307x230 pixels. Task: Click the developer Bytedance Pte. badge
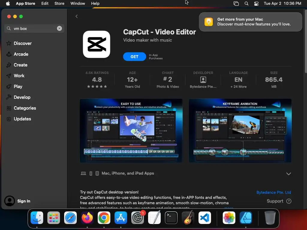pos(203,80)
